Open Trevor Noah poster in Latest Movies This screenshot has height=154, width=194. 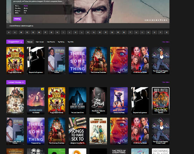coord(15,131)
